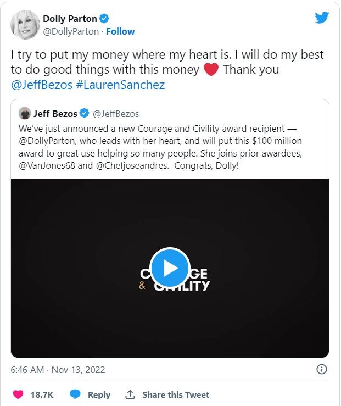Viewport: 341px width, 406px height.
Task: Like the tweet with heart icon
Action: point(18,394)
